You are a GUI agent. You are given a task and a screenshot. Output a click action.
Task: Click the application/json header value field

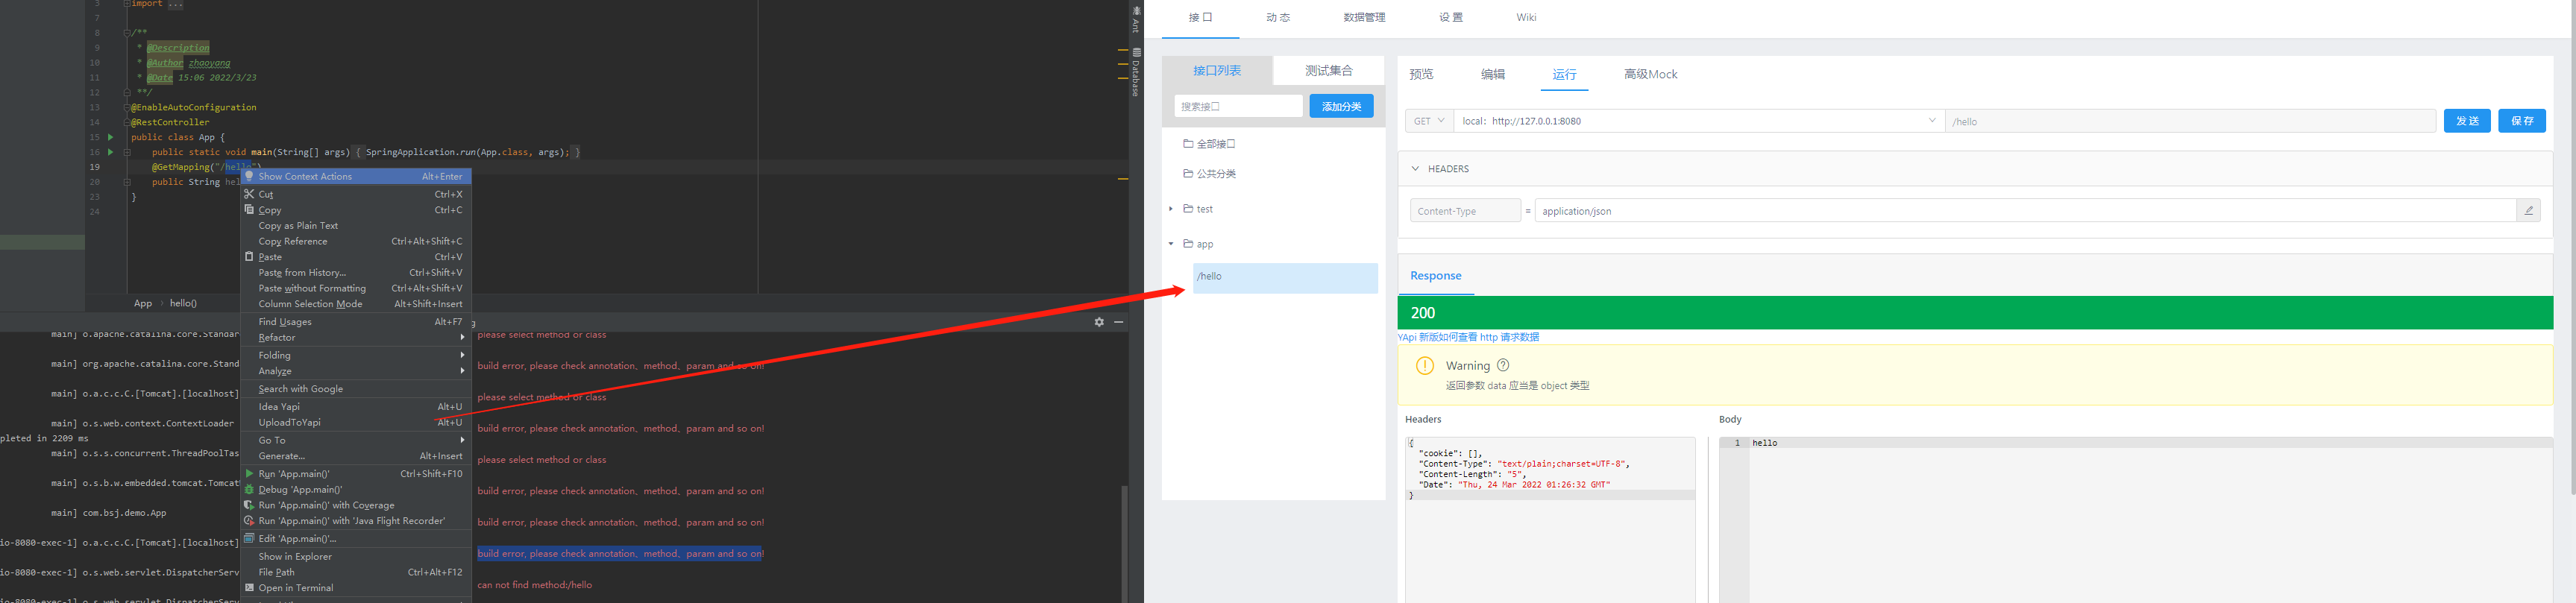2026,210
